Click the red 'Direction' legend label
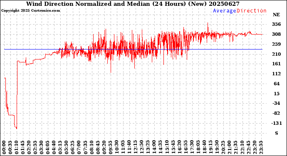 pos(252,11)
